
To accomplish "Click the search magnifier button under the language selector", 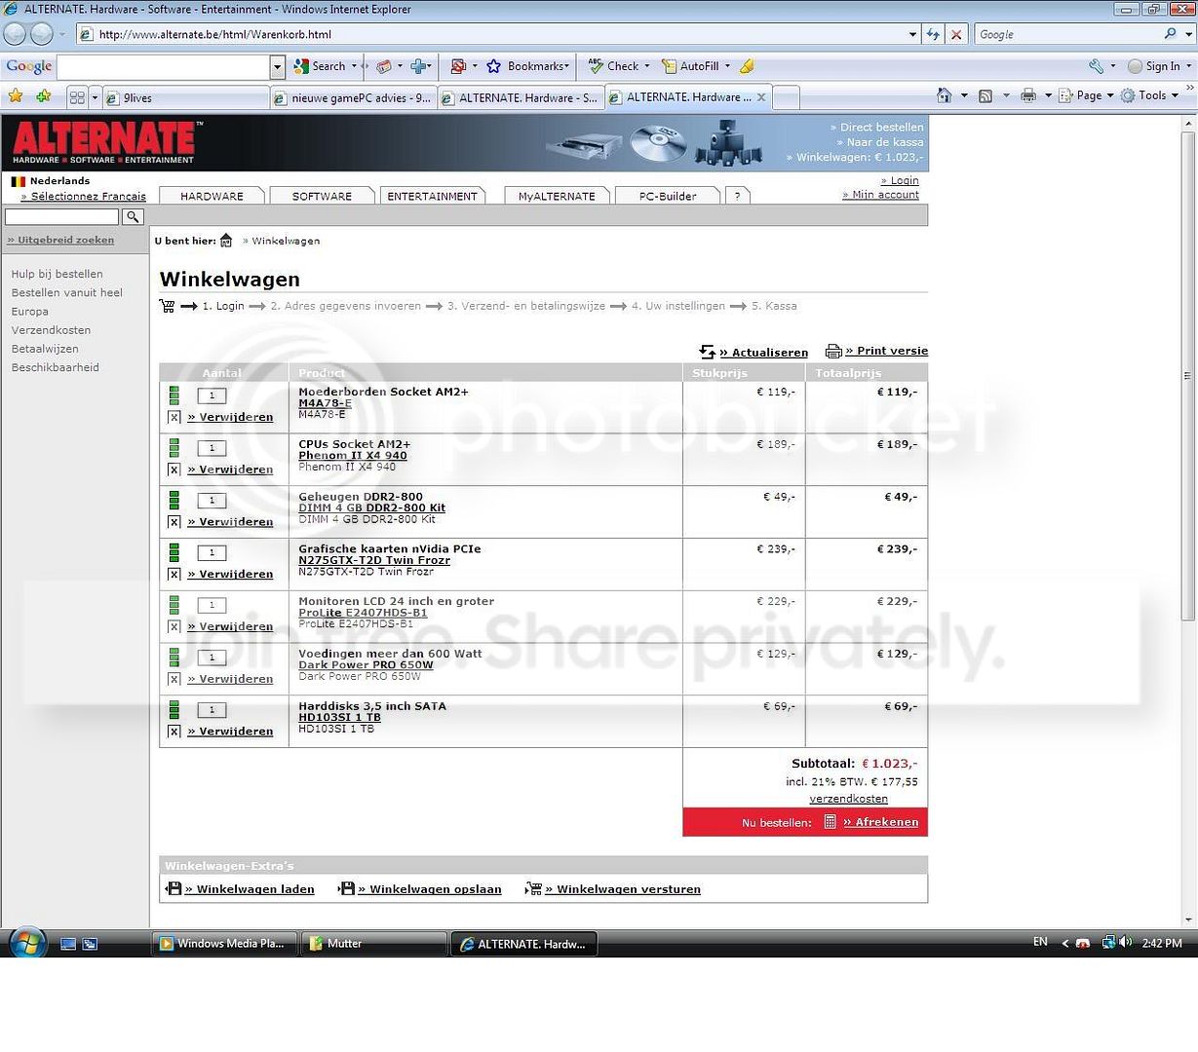I will coord(134,216).
